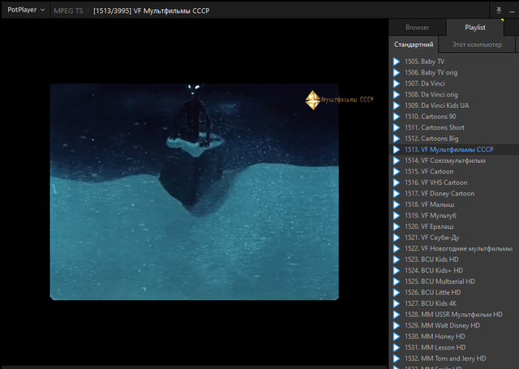Click play icon beside 1510. Cartoons 90
The height and width of the screenshot is (369, 519).
pos(397,117)
